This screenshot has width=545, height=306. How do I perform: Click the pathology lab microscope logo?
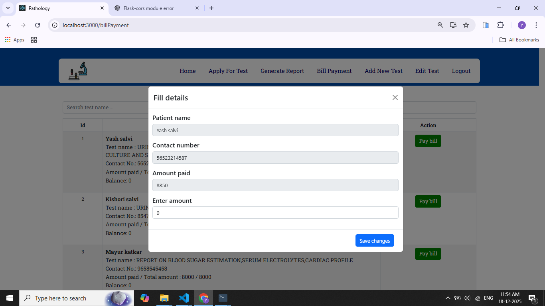click(x=78, y=71)
